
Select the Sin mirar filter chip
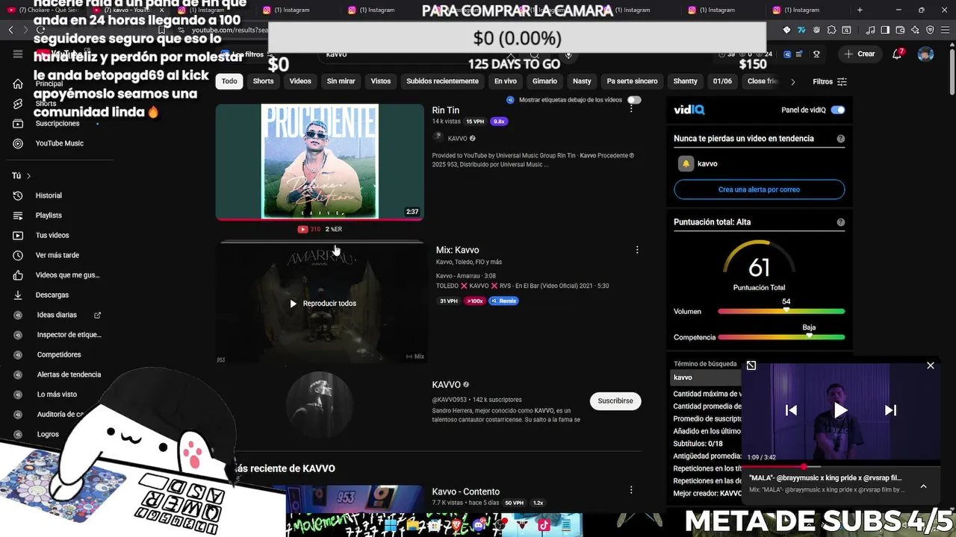[341, 81]
